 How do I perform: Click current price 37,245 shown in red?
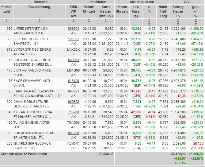[x=136, y=91]
